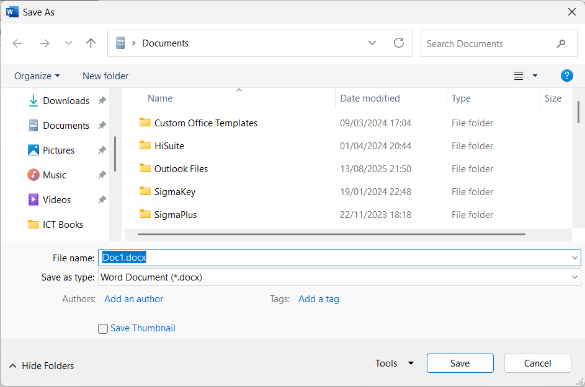Open the Organize menu

37,76
